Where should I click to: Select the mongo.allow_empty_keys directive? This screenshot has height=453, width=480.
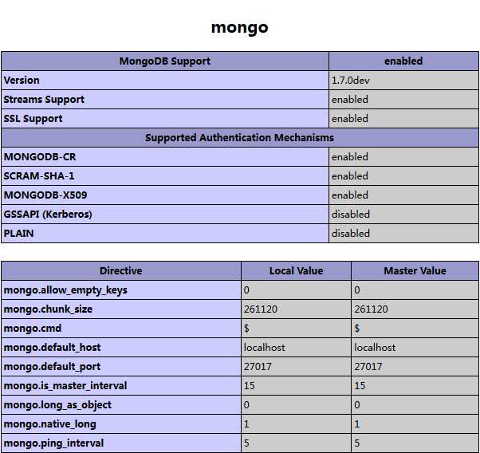point(65,290)
